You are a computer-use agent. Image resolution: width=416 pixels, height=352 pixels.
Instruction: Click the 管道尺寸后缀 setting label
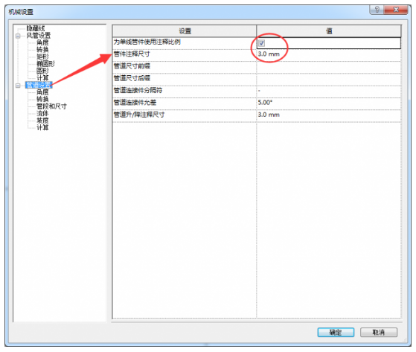click(x=132, y=78)
